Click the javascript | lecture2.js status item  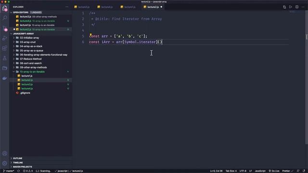[69, 171]
